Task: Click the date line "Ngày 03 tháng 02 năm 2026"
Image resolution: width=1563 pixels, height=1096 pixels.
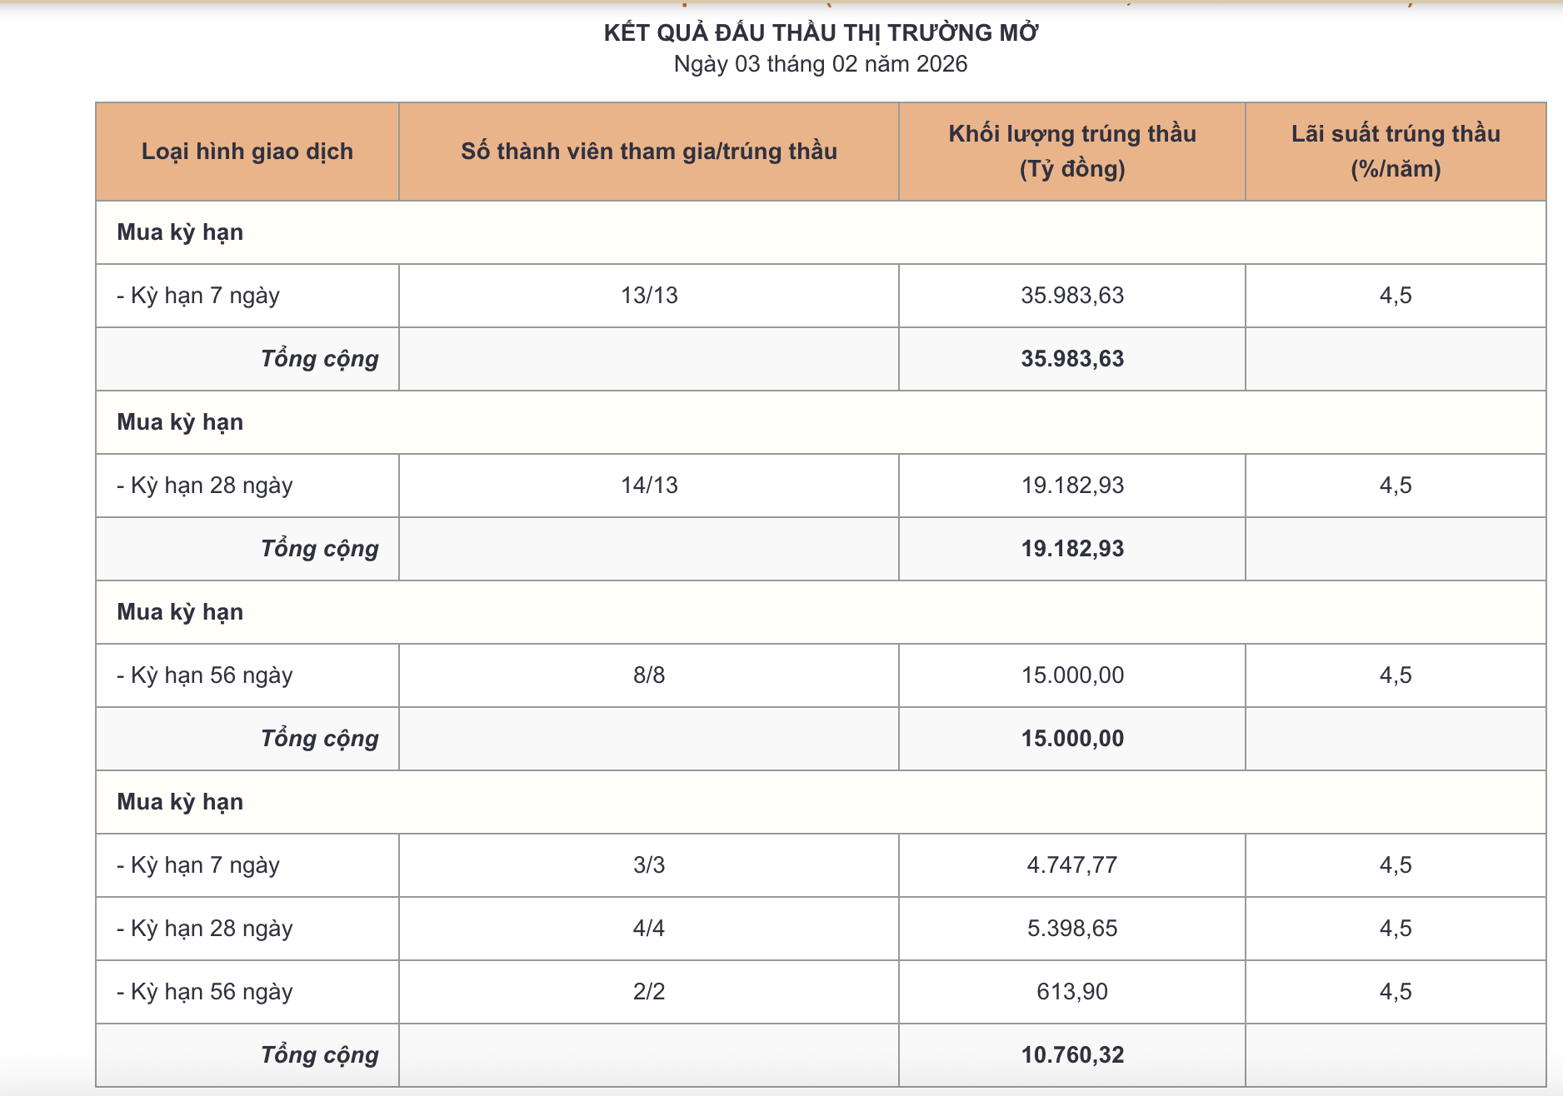Action: pos(821,64)
